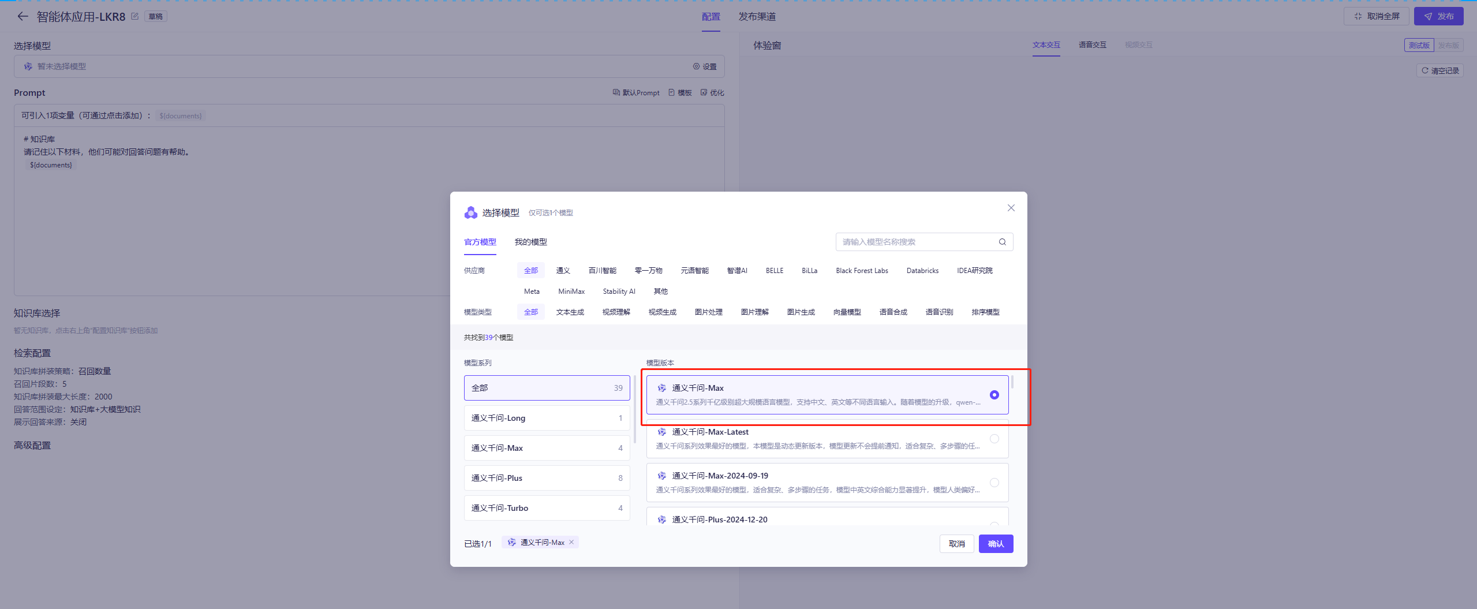Open the 我的模型 tab
The height and width of the screenshot is (609, 1477).
(531, 242)
